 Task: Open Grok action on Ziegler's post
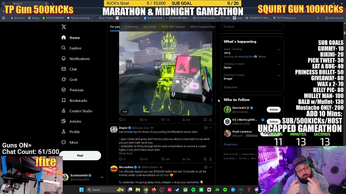point(206,128)
